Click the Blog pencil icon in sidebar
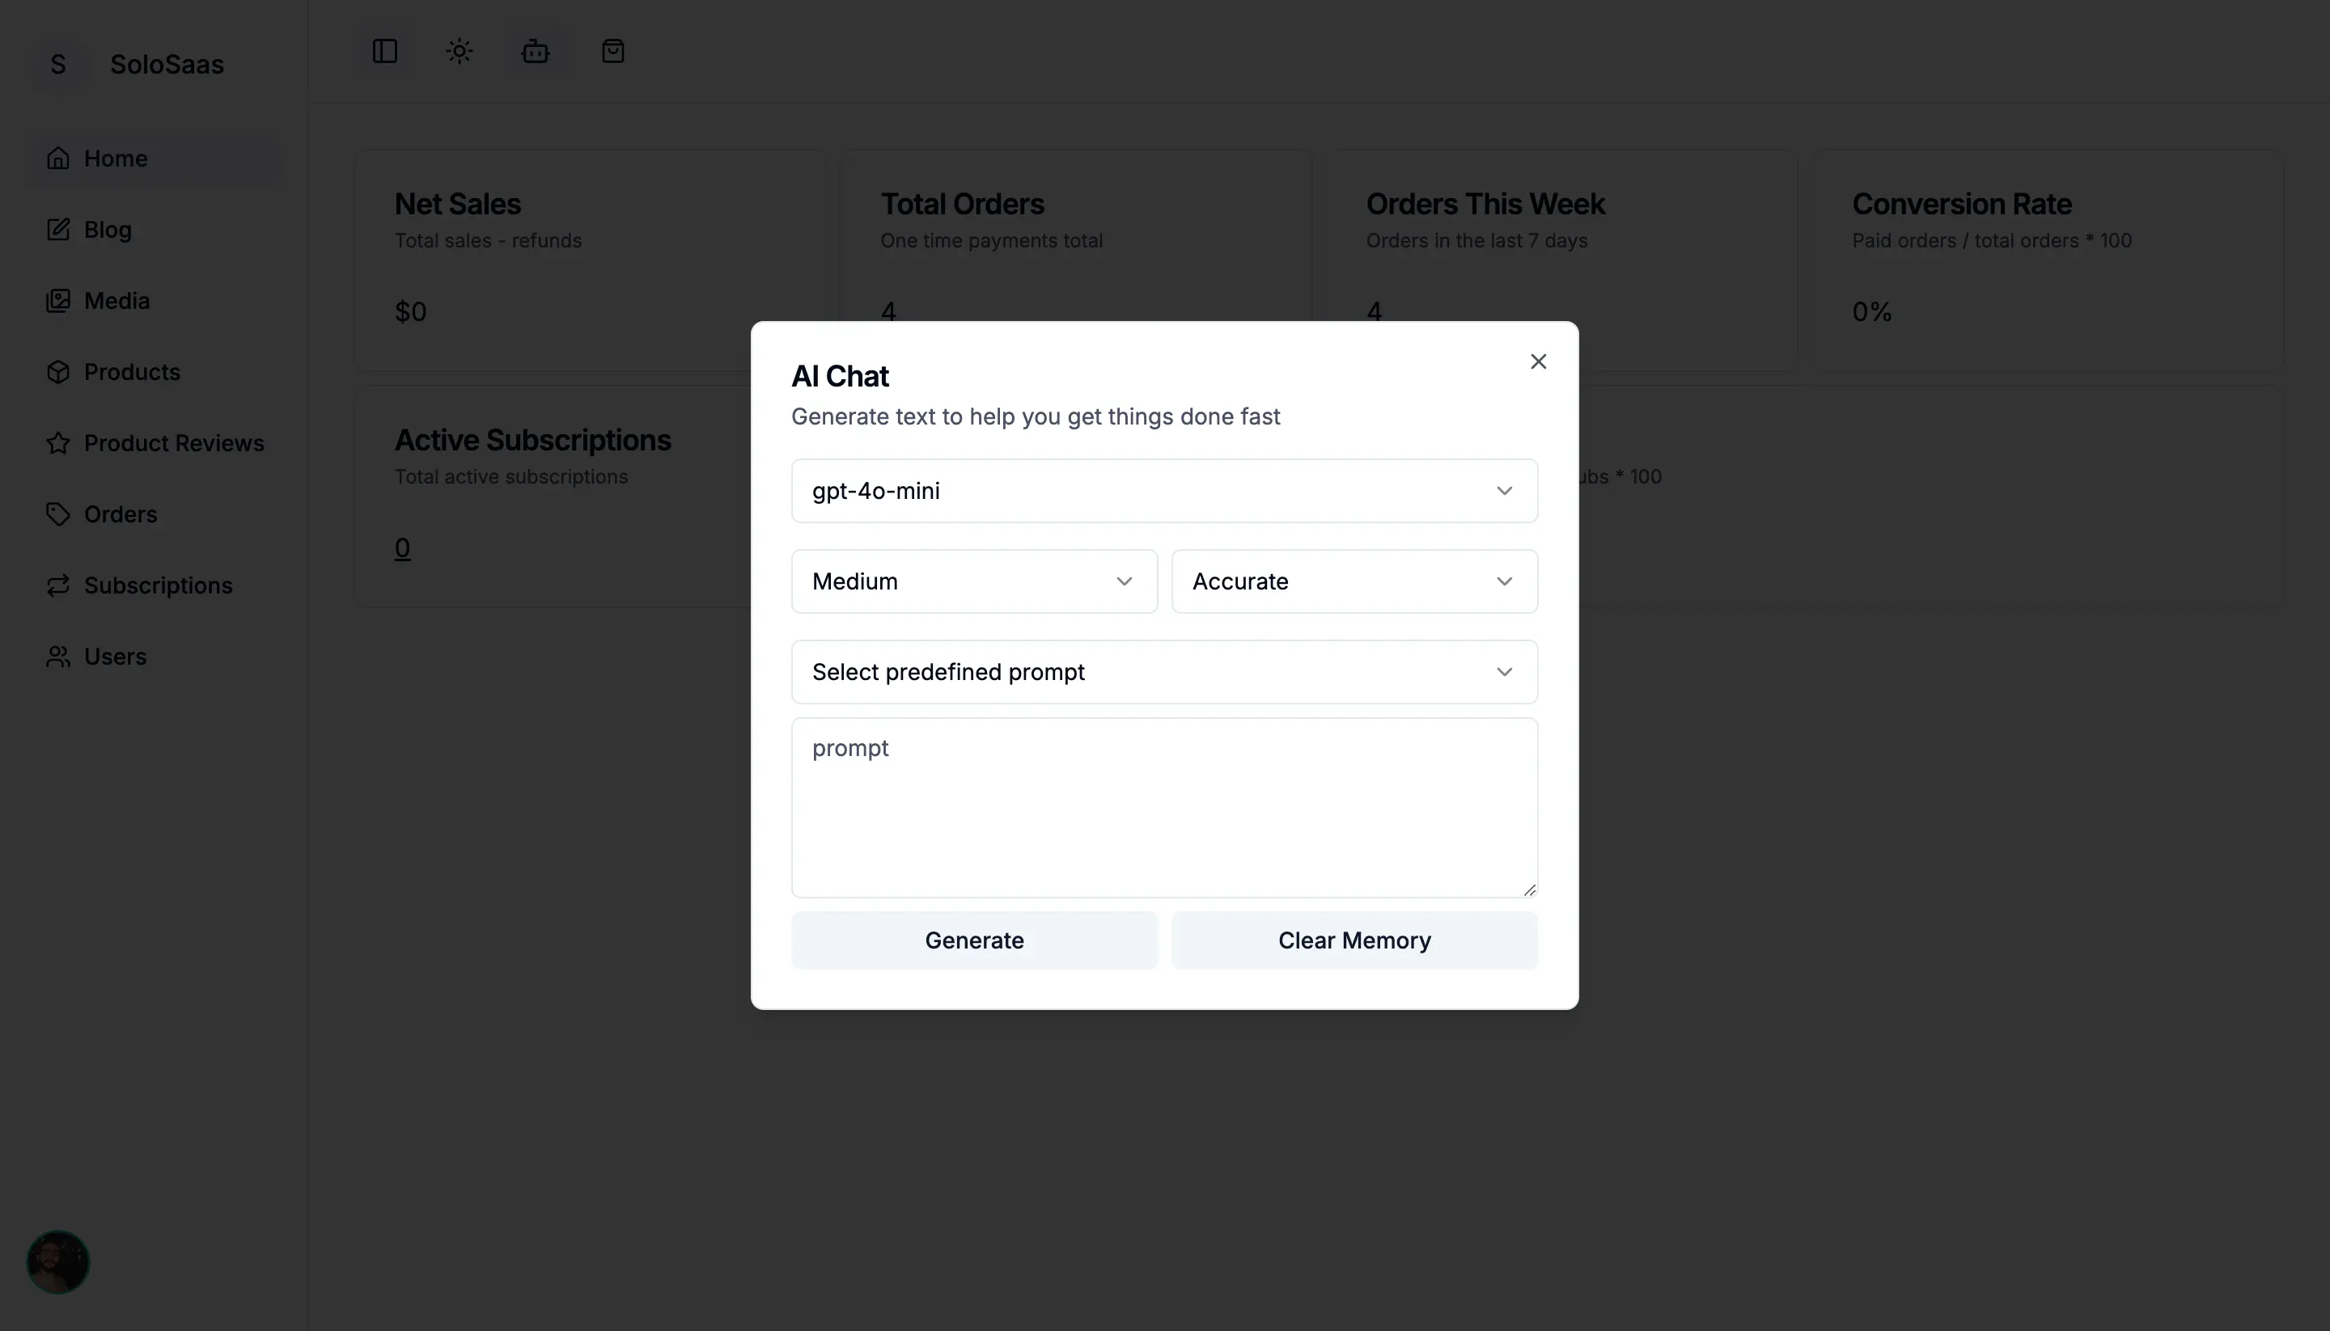Screen dimensions: 2330x1331 point(58,230)
